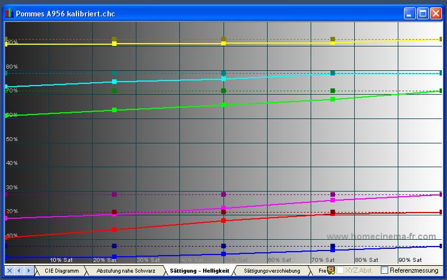This screenshot has height=280, width=447.
Task: Switch to the CIE Diagramm tab
Action: coord(62,271)
